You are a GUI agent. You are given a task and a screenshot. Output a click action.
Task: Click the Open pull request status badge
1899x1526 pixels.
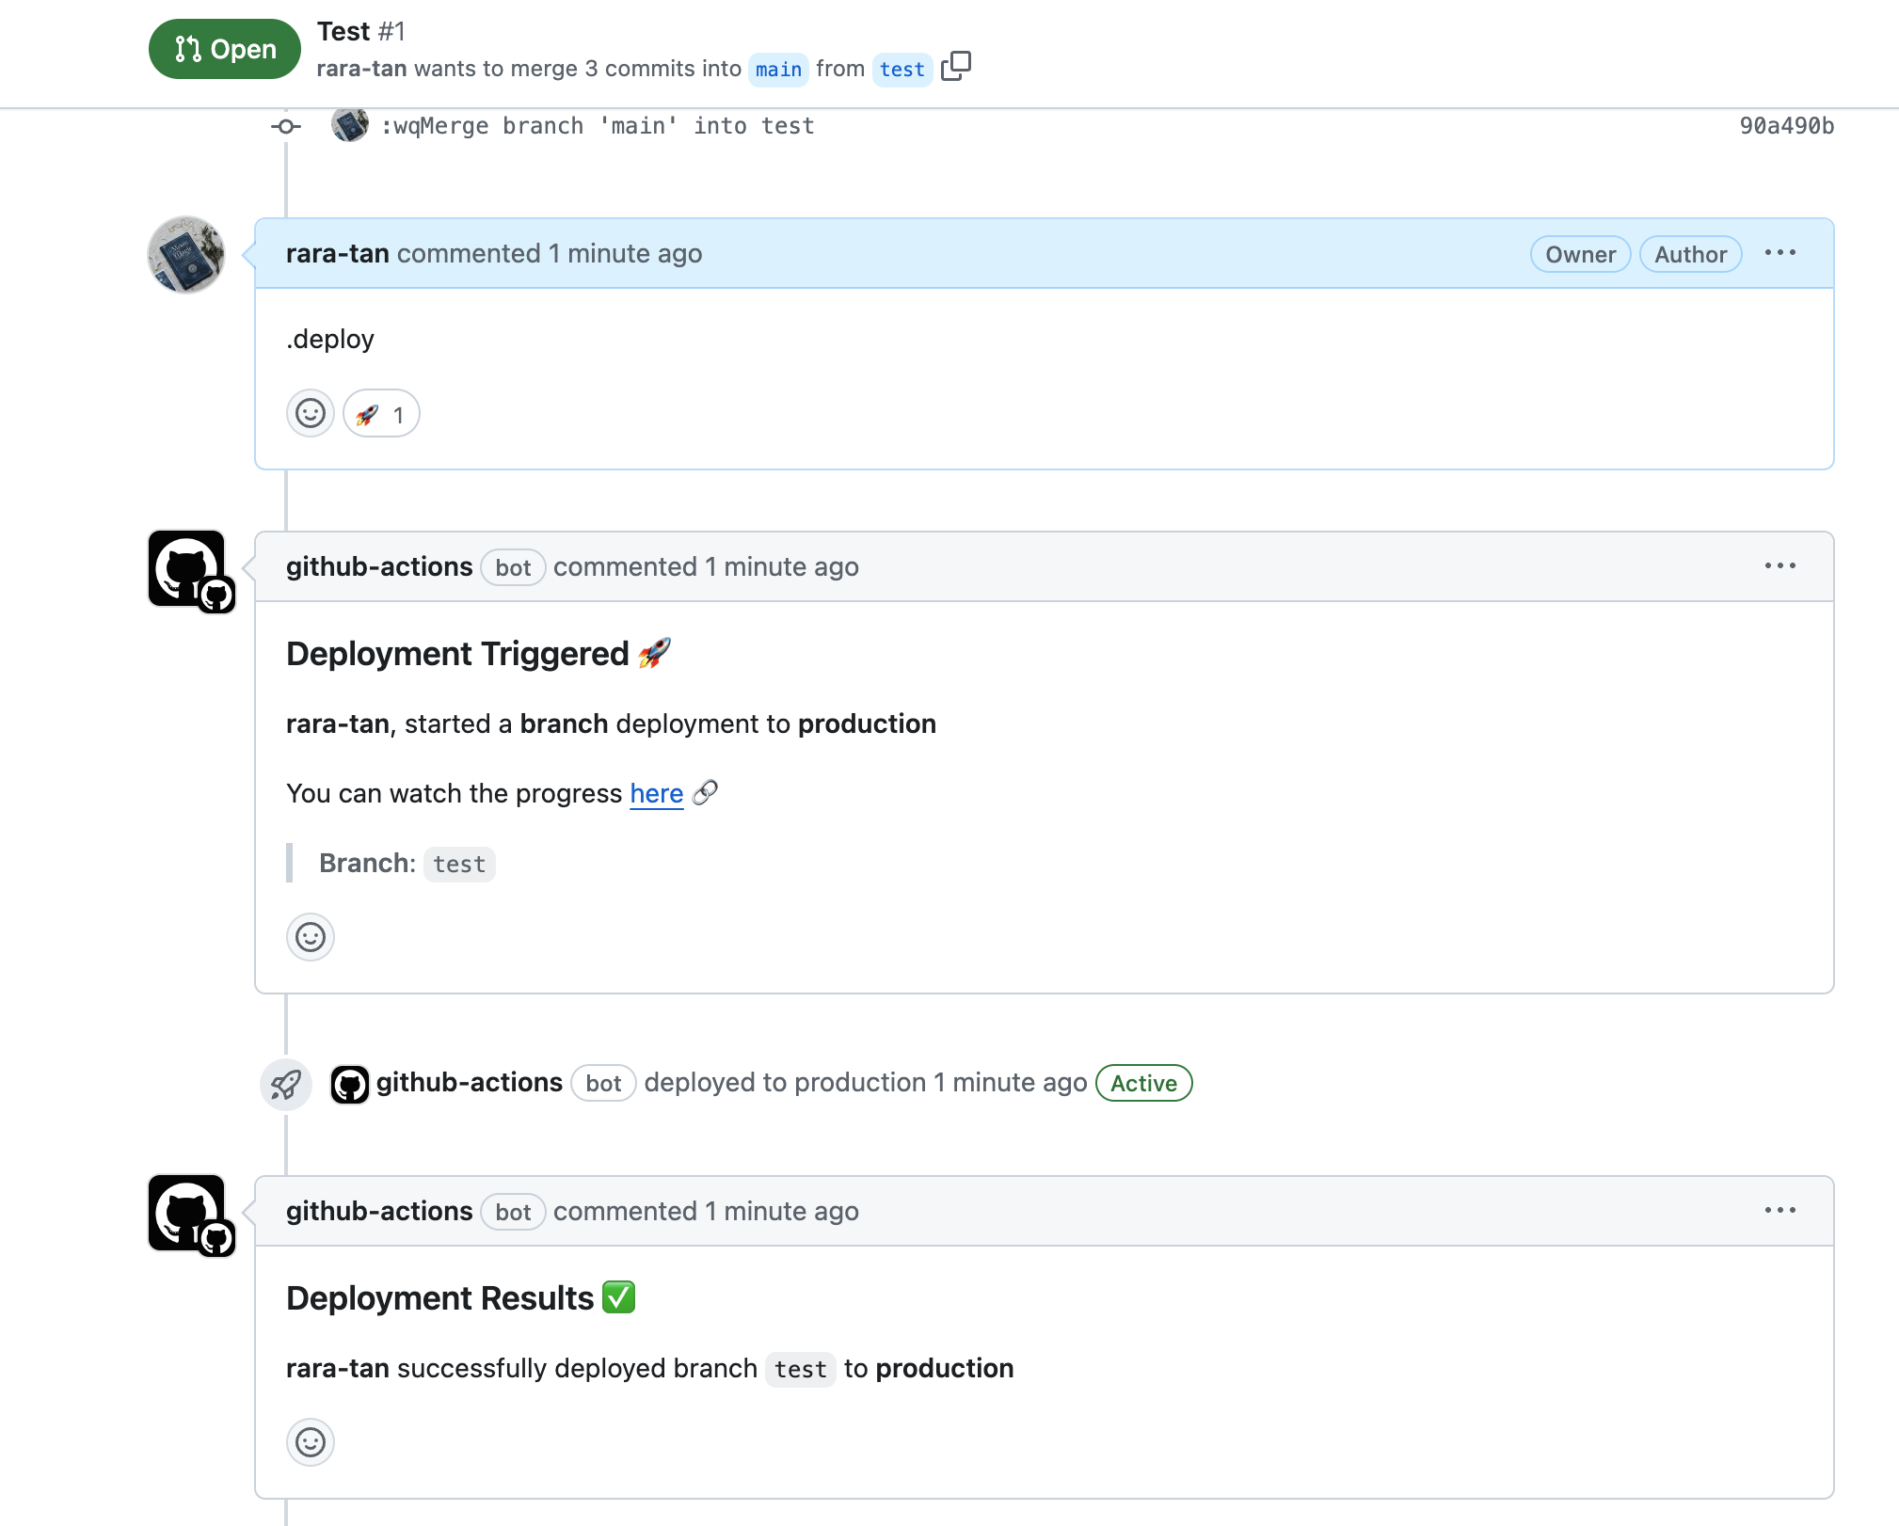tap(224, 49)
